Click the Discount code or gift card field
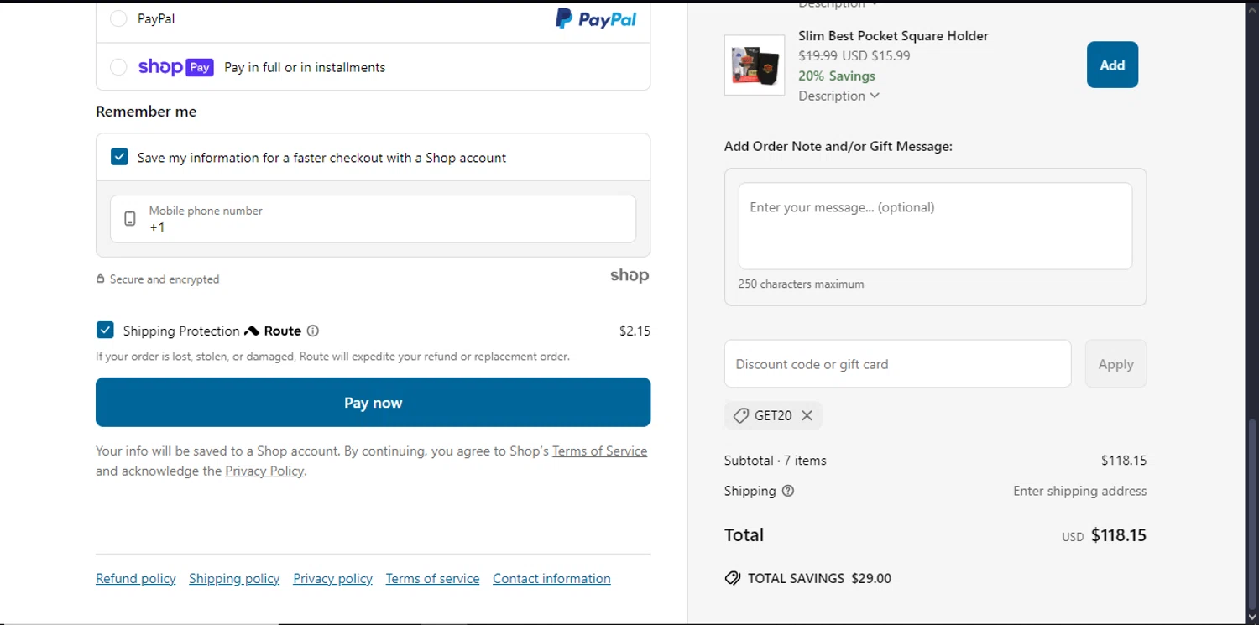Viewport: 1259px width, 625px height. tap(897, 364)
